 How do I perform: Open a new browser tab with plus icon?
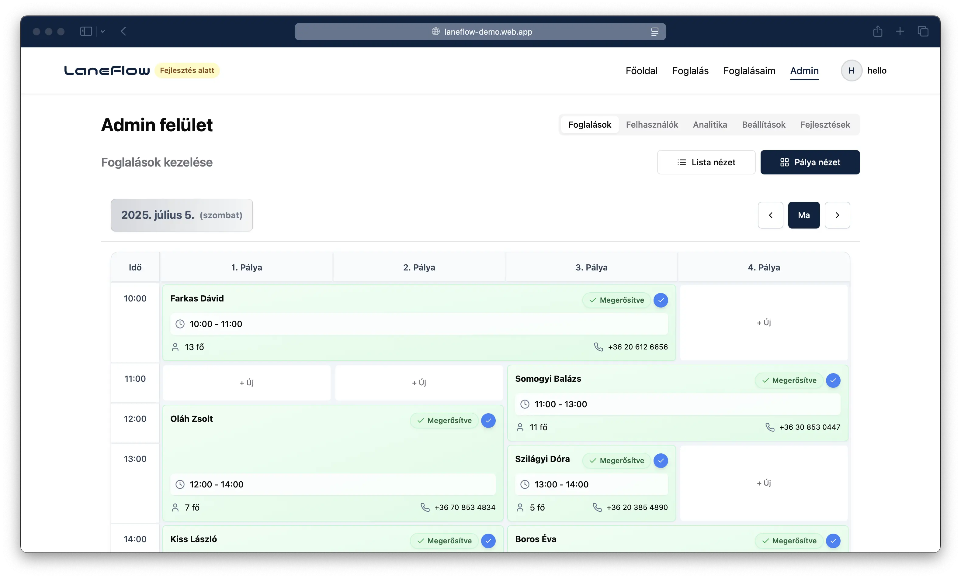tap(900, 31)
